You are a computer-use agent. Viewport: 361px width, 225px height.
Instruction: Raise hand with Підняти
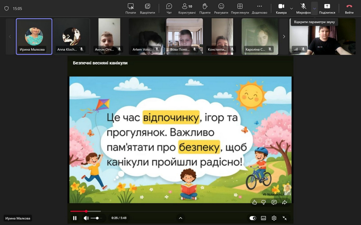point(205,8)
